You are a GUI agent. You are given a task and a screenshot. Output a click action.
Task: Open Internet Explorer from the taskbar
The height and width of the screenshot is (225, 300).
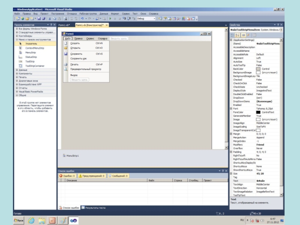[x=31, y=220]
